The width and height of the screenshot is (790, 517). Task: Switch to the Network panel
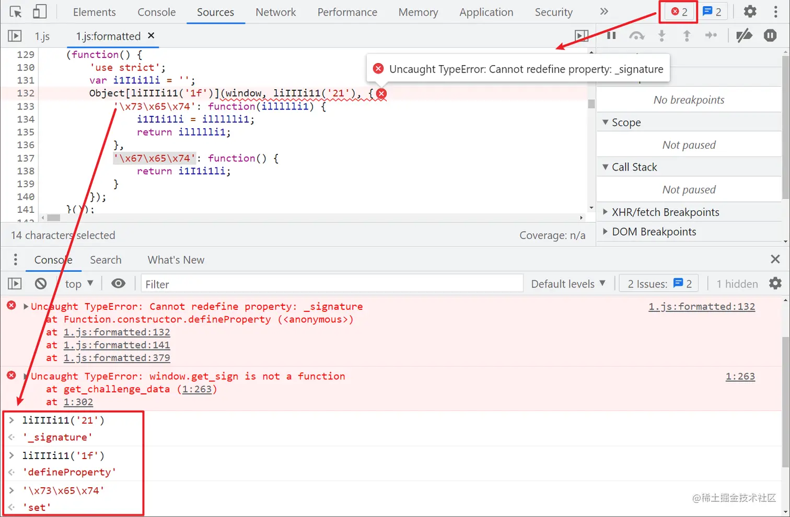pos(275,12)
